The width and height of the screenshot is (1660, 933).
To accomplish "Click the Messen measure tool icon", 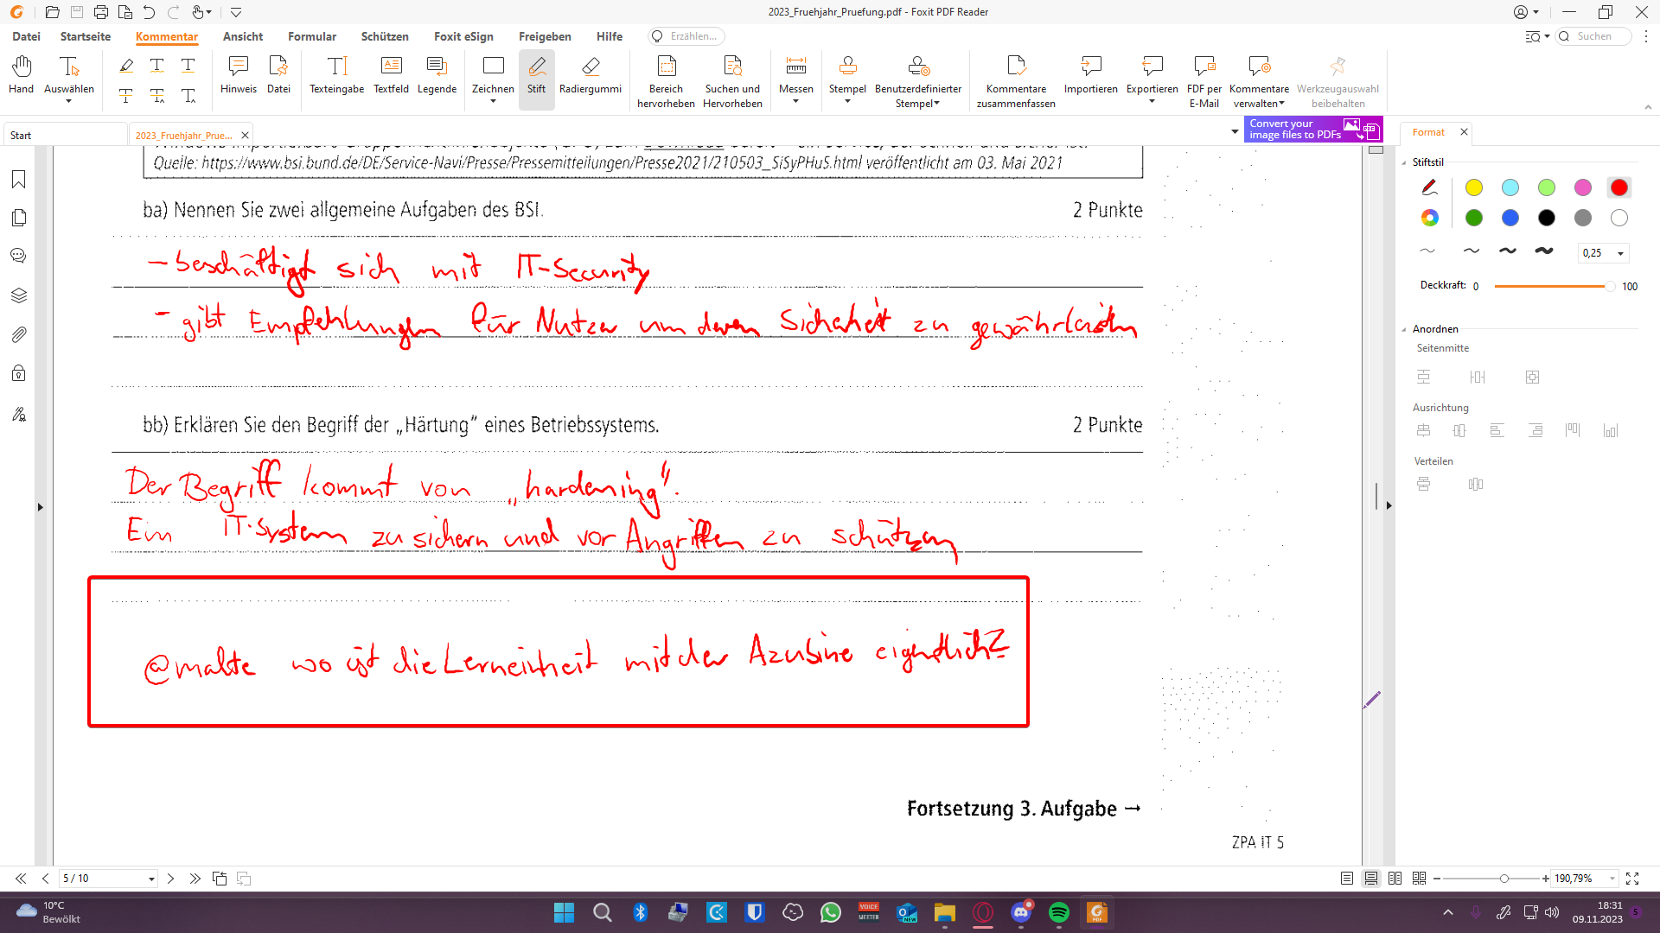I will 795,67.
